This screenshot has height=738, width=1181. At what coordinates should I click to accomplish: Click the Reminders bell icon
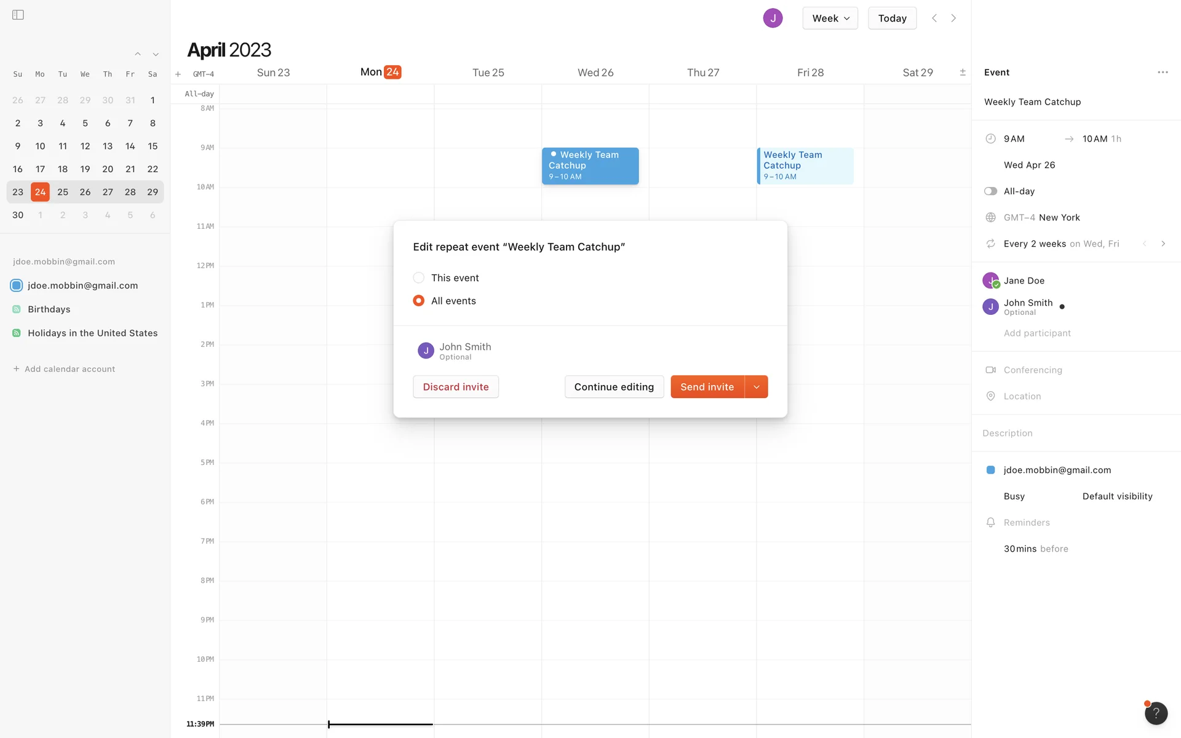click(x=990, y=523)
